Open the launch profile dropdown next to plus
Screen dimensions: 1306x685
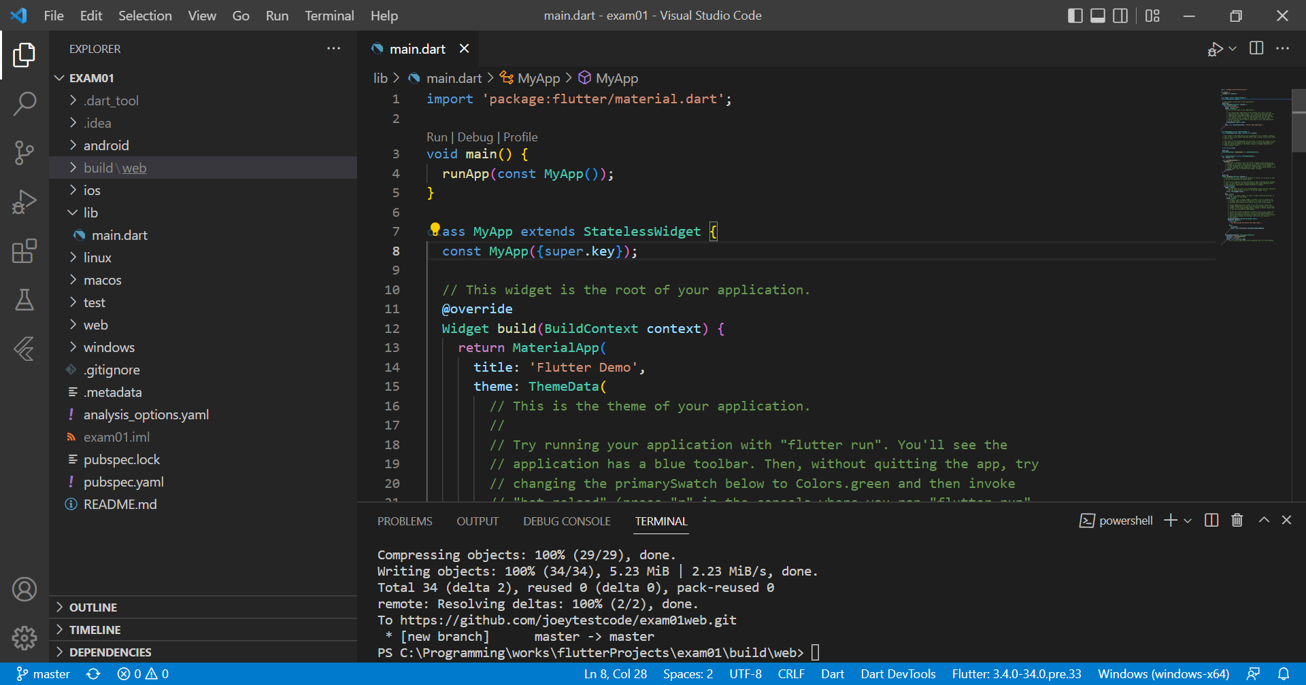tap(1188, 521)
